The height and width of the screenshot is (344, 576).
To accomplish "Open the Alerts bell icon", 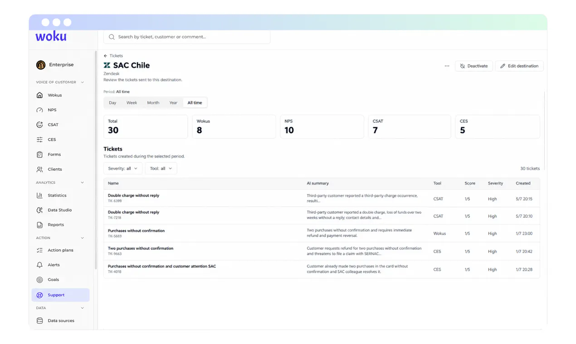I will tap(39, 265).
